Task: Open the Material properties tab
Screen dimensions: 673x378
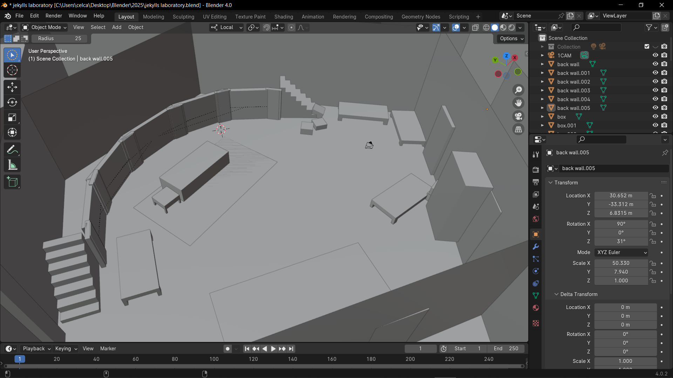Action: point(536,308)
